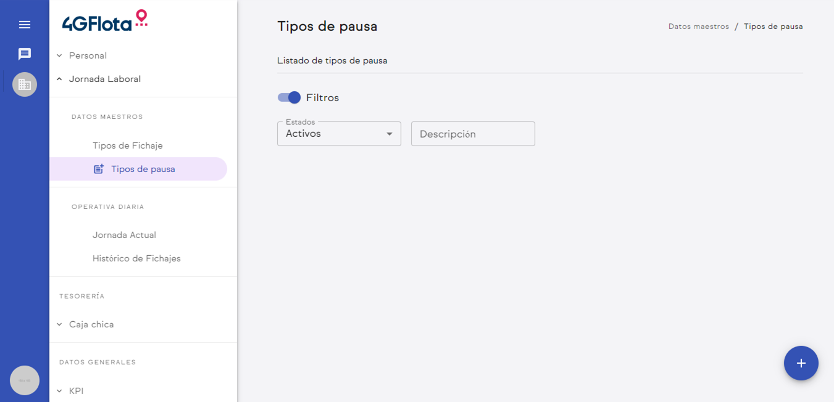Expand the Personal section
This screenshot has width=834, height=402.
[x=88, y=55]
